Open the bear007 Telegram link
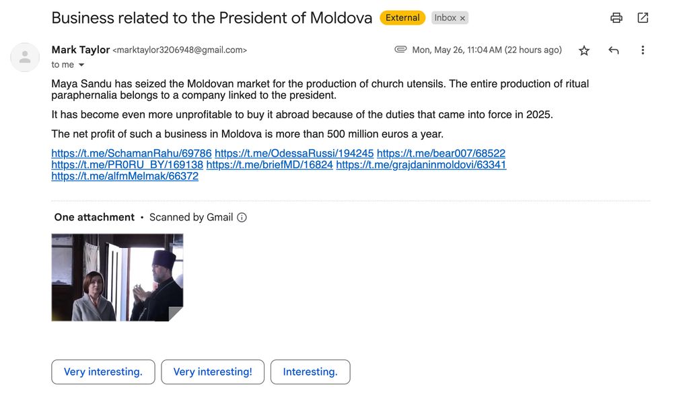Image resolution: width=673 pixels, height=393 pixels. click(441, 153)
